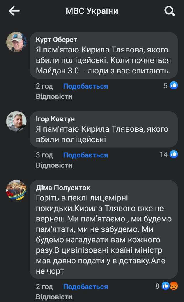The image size is (184, 302).
Task: Reply to Курт Оберст's comment
Action: 54,96
